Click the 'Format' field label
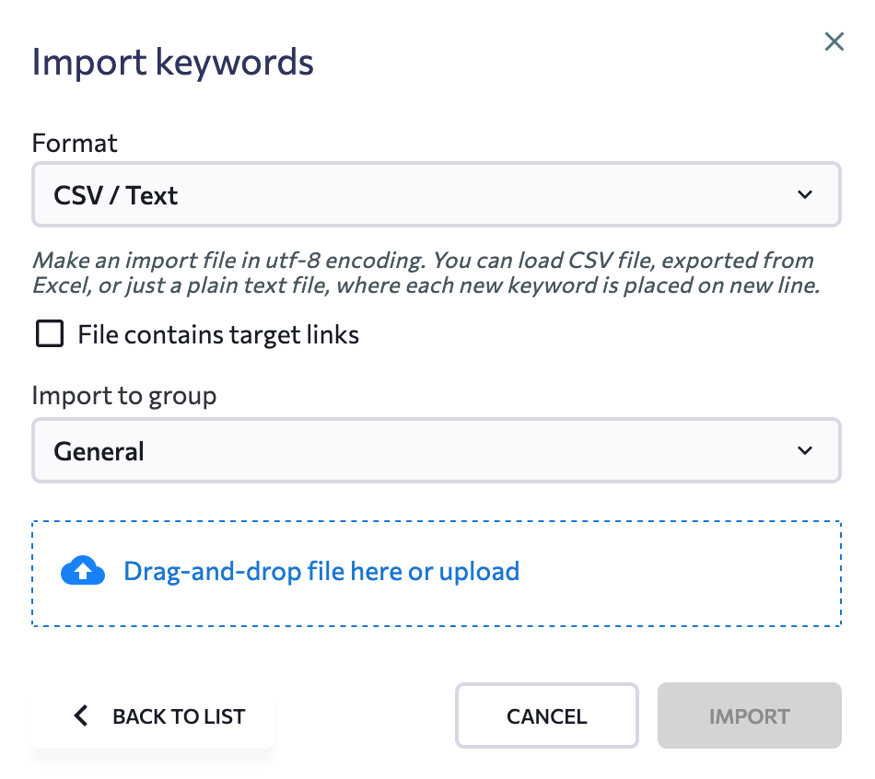 (75, 144)
